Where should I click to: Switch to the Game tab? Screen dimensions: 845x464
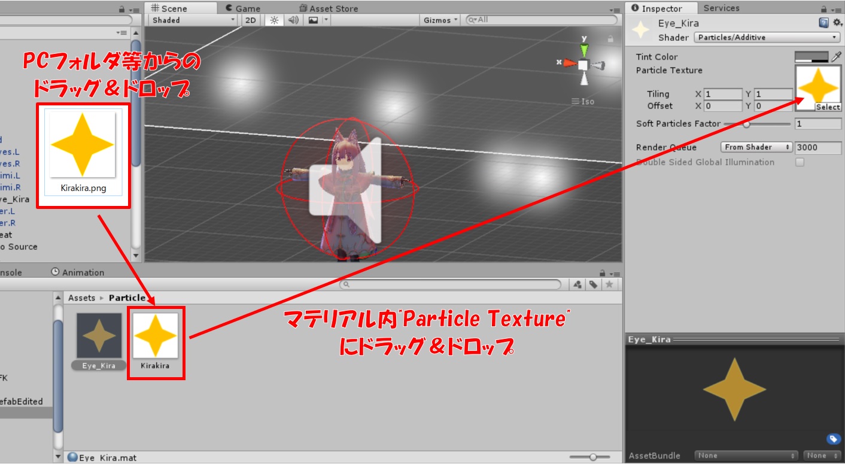[243, 8]
